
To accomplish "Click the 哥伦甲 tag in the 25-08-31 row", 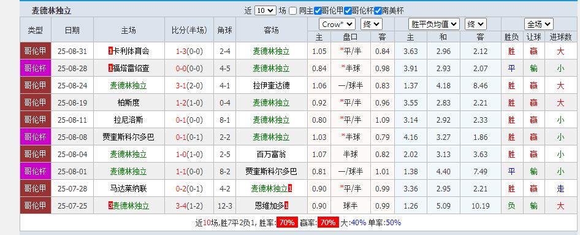I will [x=36, y=51].
